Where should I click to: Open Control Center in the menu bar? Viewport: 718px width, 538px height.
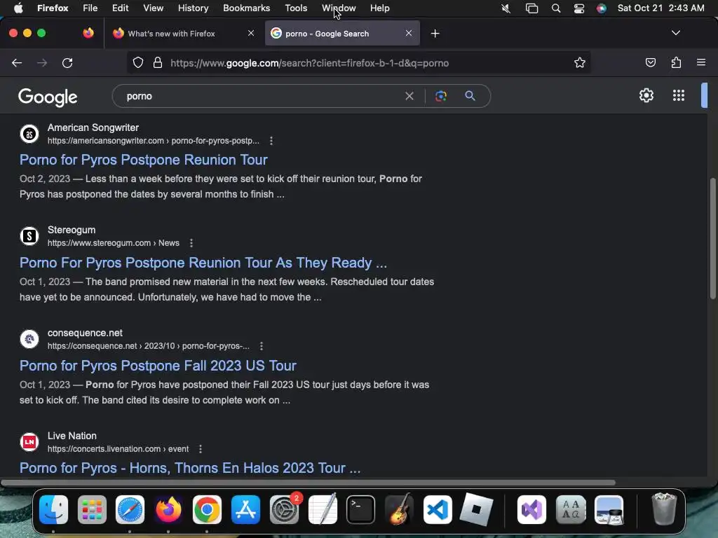tap(578, 8)
